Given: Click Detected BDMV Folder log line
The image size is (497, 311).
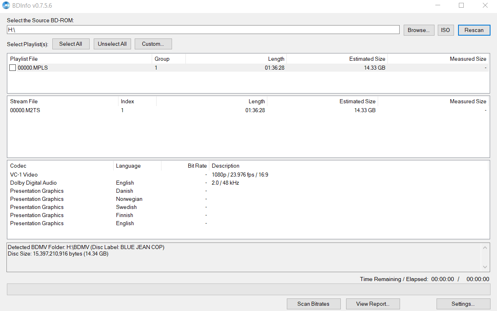Looking at the screenshot, I should [86, 247].
